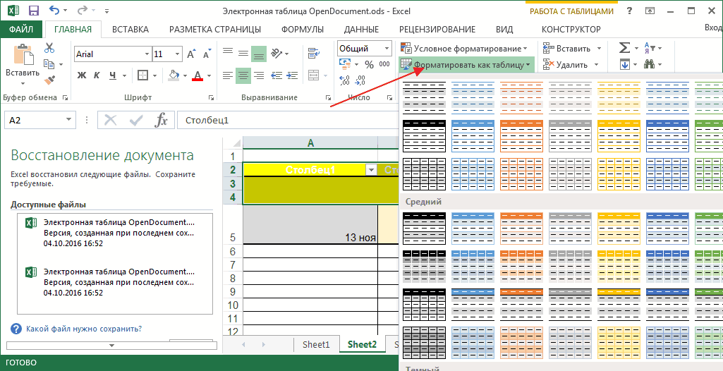
Task: Click the Find binoculars icon
Action: pos(650,65)
